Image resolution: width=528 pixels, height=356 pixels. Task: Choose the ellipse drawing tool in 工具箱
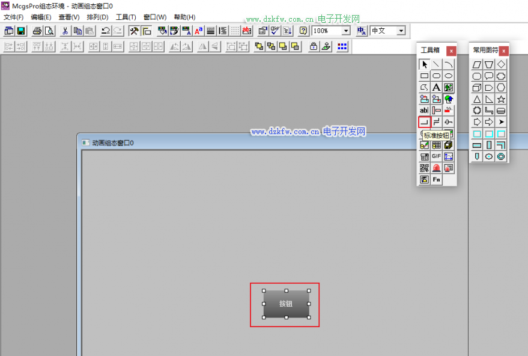coord(449,76)
